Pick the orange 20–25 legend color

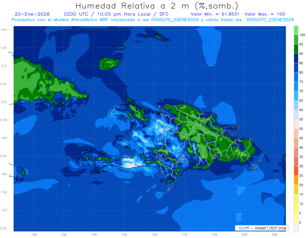point(296,180)
